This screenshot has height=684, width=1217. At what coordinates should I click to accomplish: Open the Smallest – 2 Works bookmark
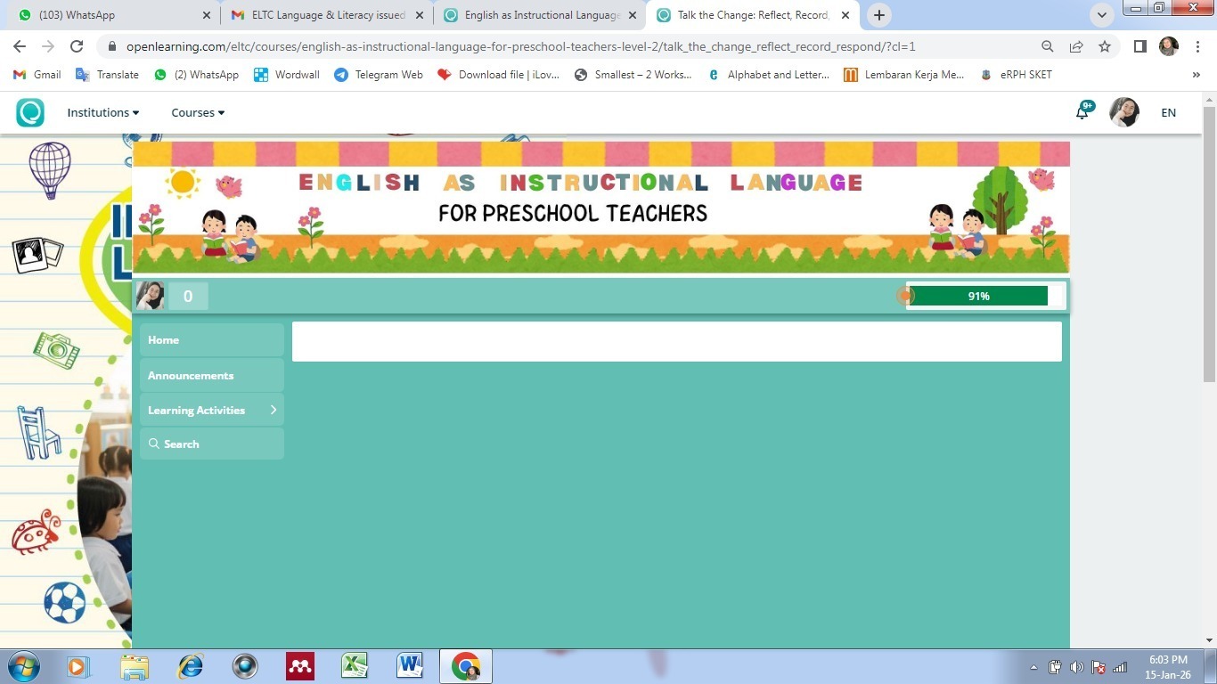pos(633,75)
